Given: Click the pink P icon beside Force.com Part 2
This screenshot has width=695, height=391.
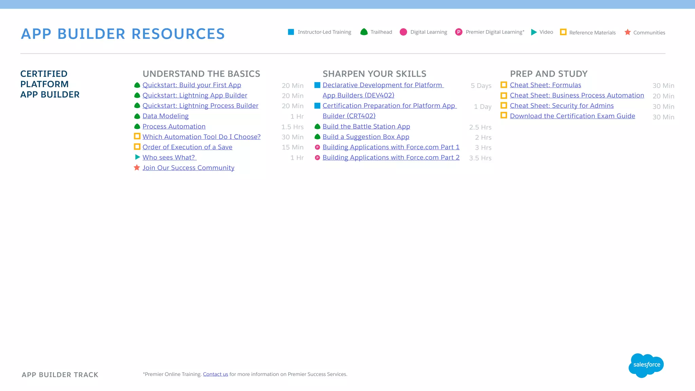Looking at the screenshot, I should coord(317,158).
